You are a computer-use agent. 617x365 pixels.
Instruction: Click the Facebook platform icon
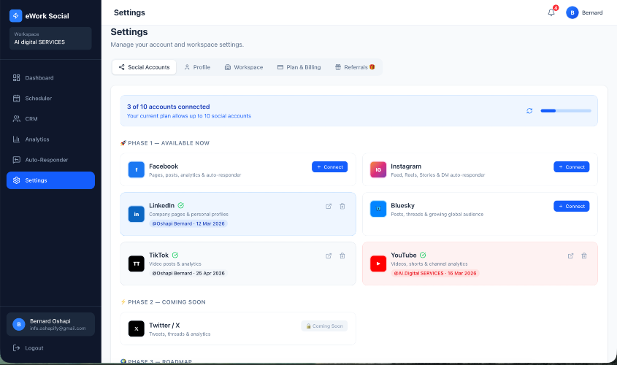click(136, 169)
